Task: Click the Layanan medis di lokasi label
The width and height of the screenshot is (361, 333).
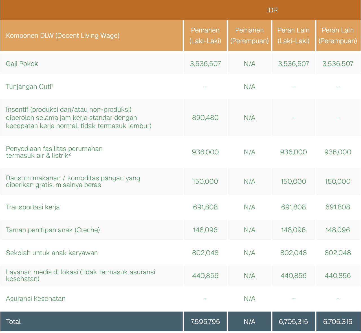Action: (x=80, y=275)
